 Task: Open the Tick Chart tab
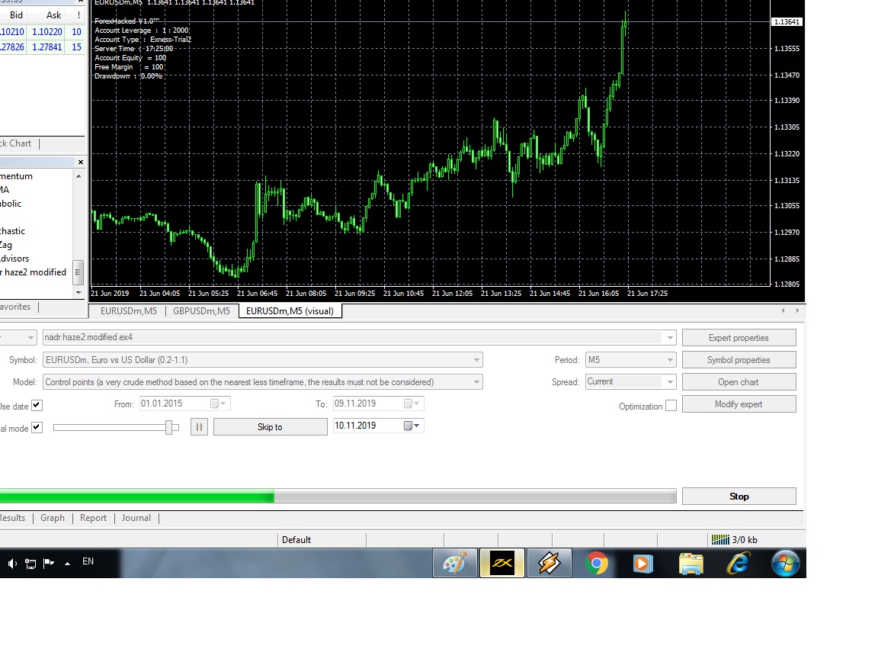16,143
